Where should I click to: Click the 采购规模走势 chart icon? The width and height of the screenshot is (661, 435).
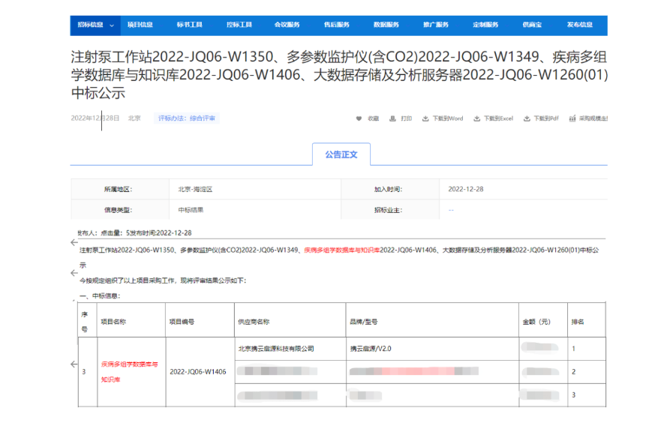[x=572, y=118]
